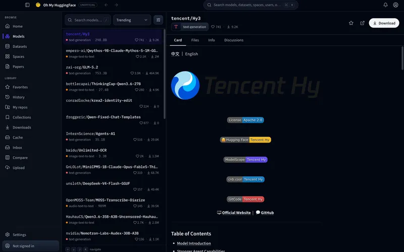Select InternScience/Agents-A1 model
Viewport: 404px width, 252px height.
[112, 136]
